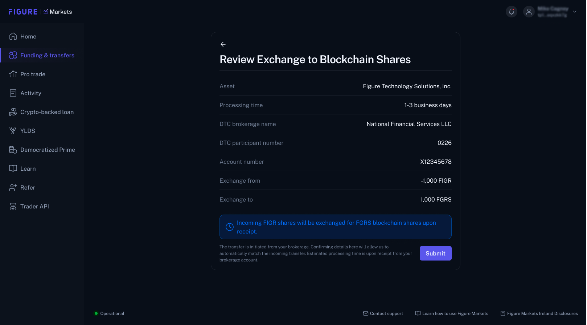Image resolution: width=587 pixels, height=325 pixels.
Task: Click National Financial Services LLC value
Action: 409,124
